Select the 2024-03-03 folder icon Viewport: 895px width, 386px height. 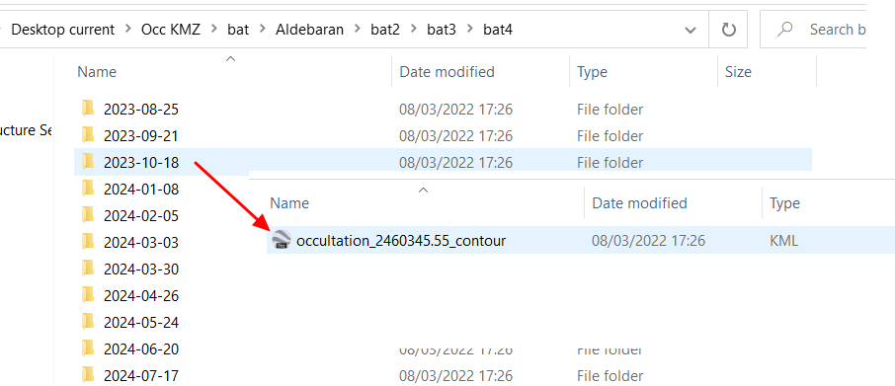click(87, 242)
